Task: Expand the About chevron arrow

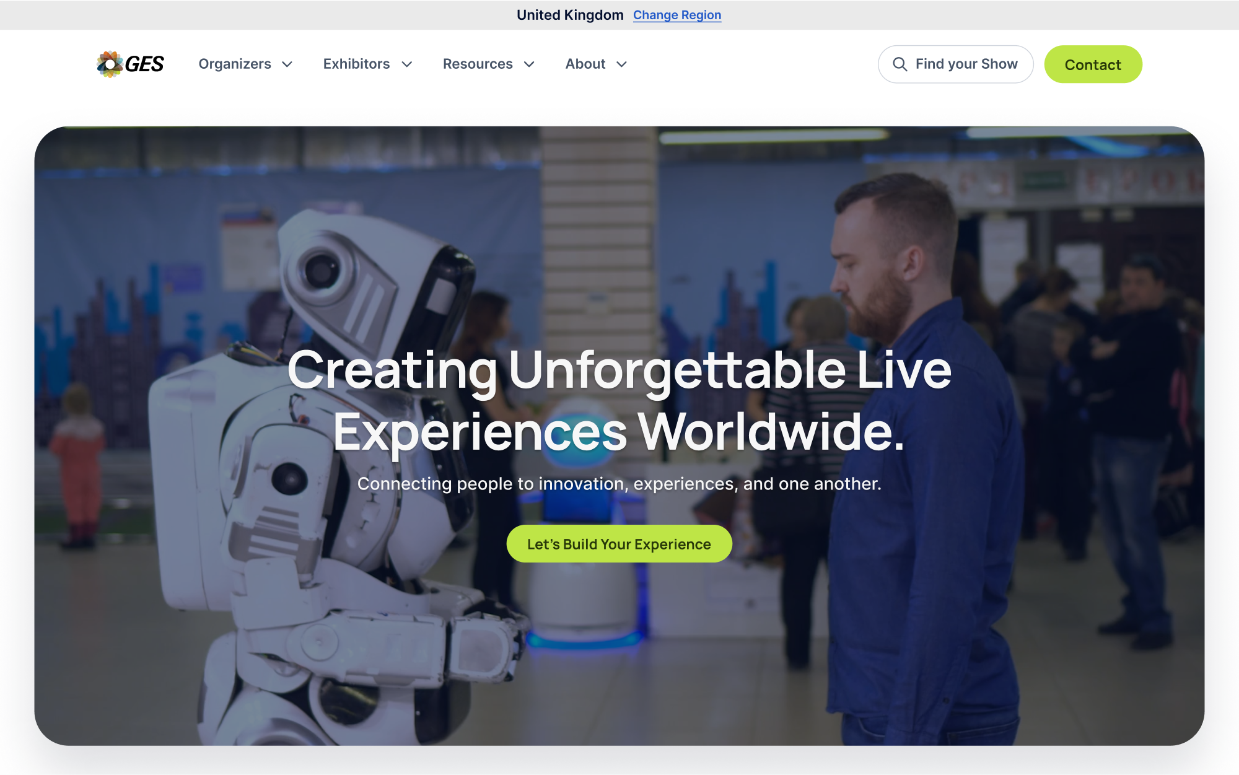Action: pyautogui.click(x=621, y=64)
